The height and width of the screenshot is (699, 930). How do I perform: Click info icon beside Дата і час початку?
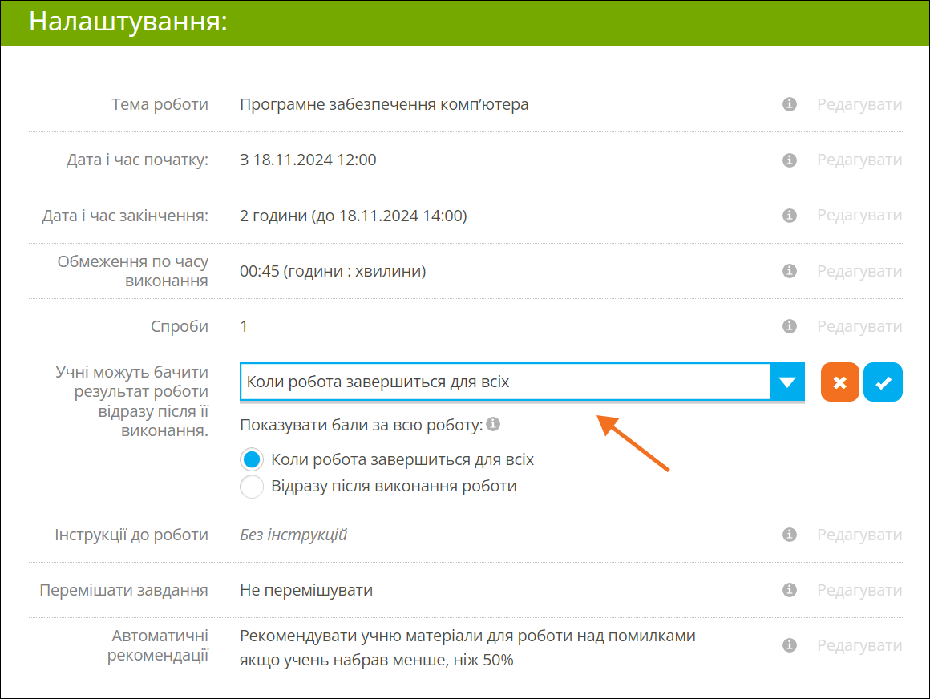click(790, 160)
